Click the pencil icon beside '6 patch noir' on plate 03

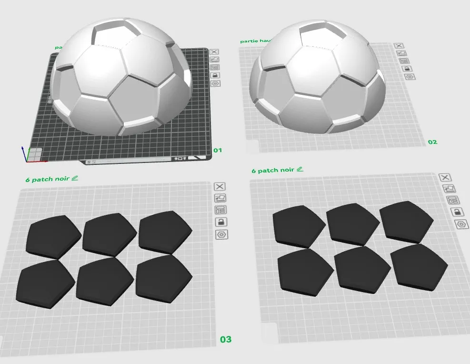click(x=76, y=179)
